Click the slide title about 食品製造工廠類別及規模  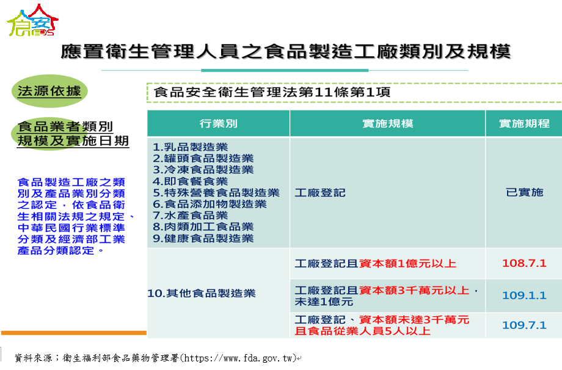coord(285,51)
